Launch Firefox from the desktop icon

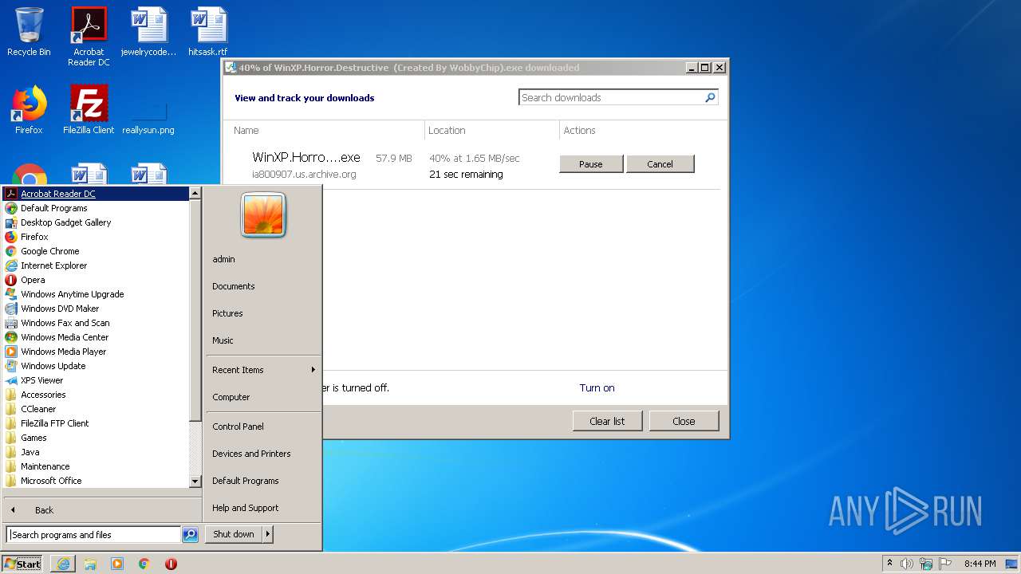[29, 110]
